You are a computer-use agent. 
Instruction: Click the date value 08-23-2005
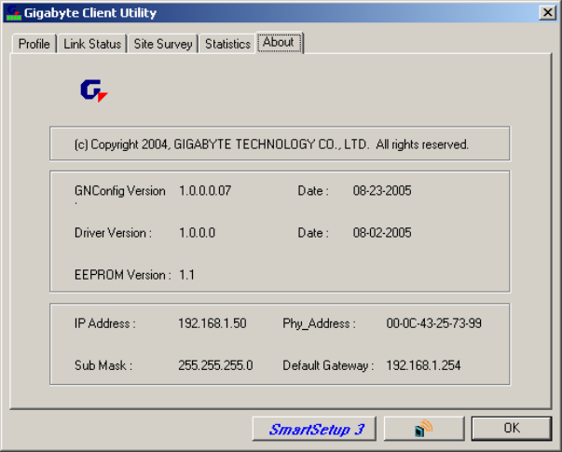click(382, 191)
